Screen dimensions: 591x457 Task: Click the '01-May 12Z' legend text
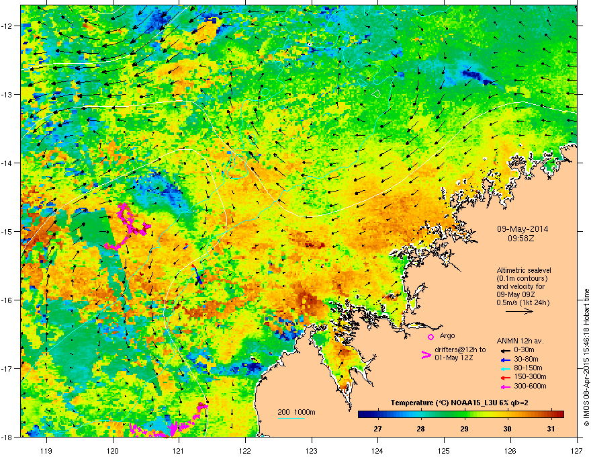coord(454,358)
